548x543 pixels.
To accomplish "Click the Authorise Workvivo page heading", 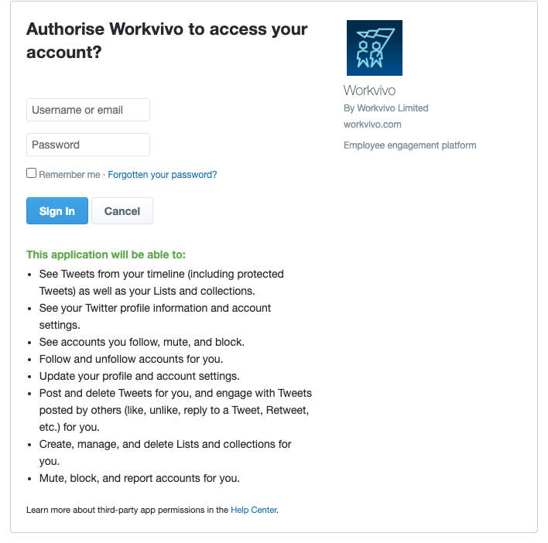I will [166, 40].
